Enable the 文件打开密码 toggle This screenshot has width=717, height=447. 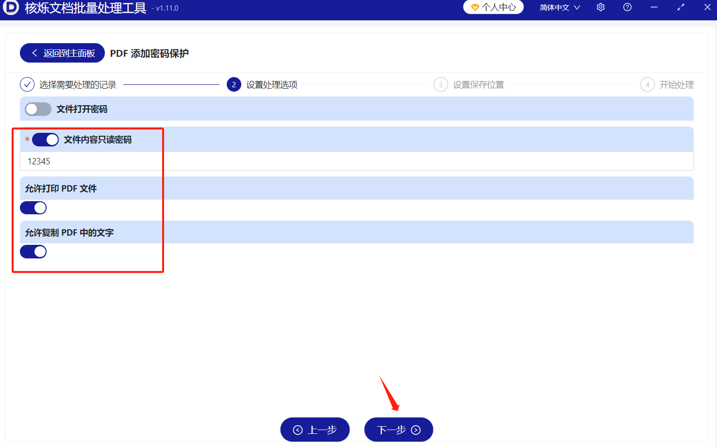pyautogui.click(x=38, y=109)
